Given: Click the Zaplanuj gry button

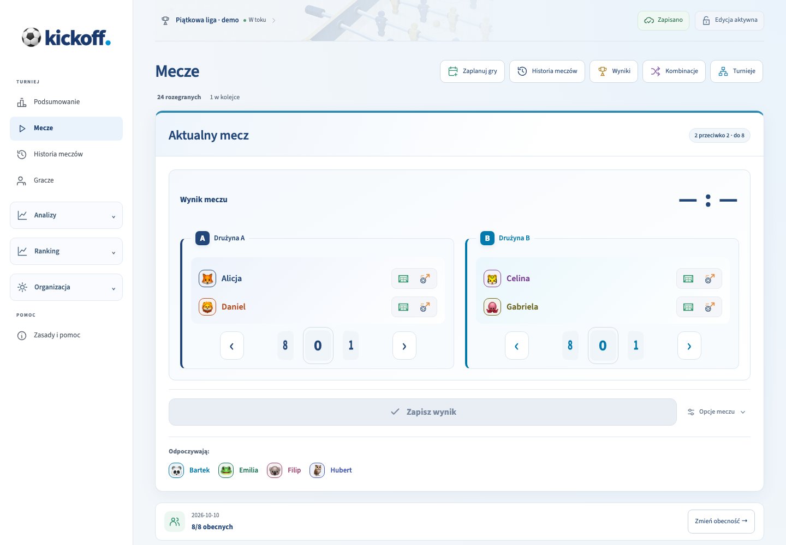Looking at the screenshot, I should pyautogui.click(x=472, y=71).
